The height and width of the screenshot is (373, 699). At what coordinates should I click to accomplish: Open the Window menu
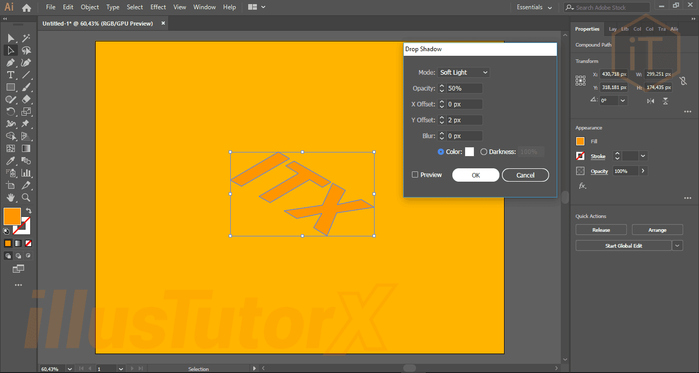coord(205,7)
